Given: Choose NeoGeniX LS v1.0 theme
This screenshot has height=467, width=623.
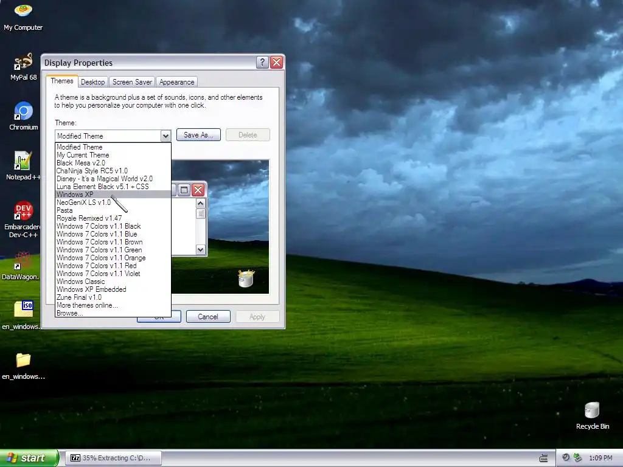Looking at the screenshot, I should (x=113, y=202).
